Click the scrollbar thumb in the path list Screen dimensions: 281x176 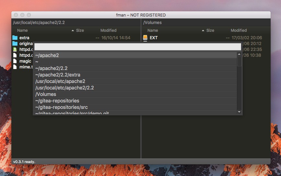click(239, 62)
